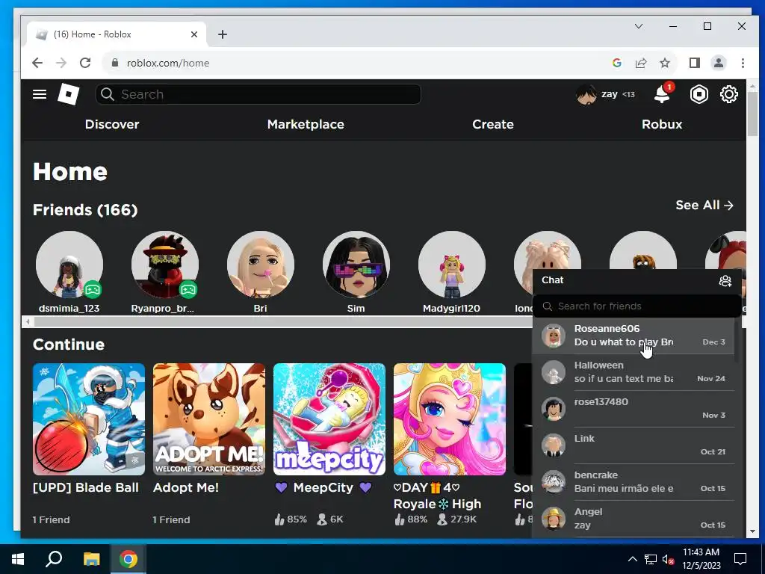Open the notifications bell
Image resolution: width=765 pixels, height=574 pixels.
663,93
